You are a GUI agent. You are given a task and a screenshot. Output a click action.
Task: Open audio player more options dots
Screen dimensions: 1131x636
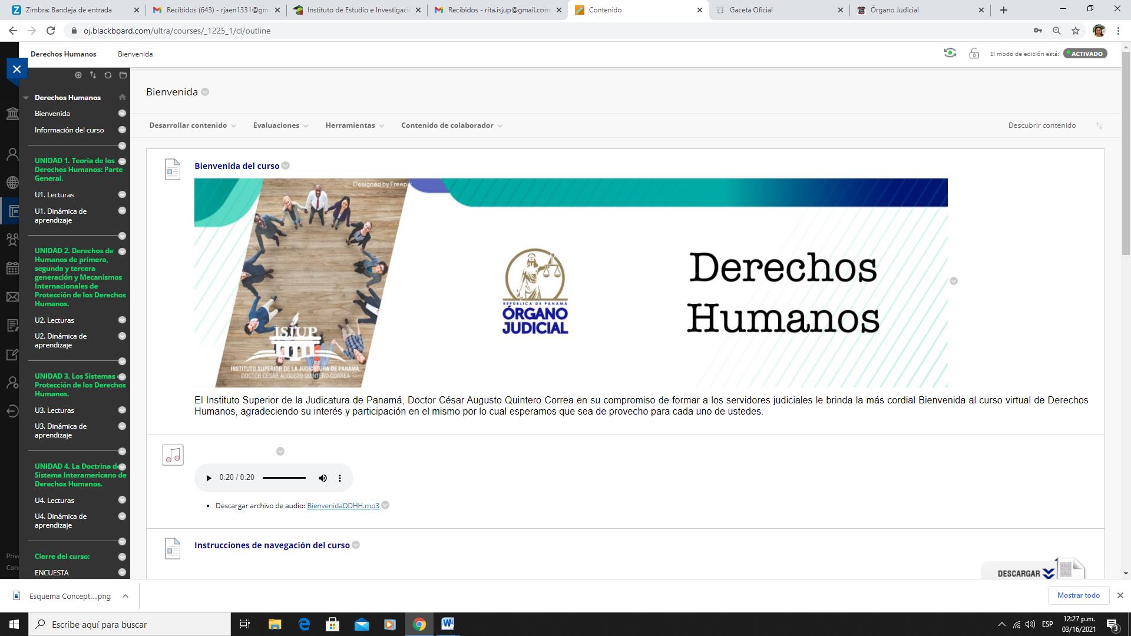(340, 478)
